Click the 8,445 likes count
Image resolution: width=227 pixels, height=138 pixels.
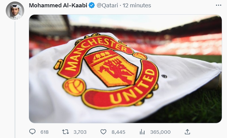pyautogui.click(x=118, y=132)
